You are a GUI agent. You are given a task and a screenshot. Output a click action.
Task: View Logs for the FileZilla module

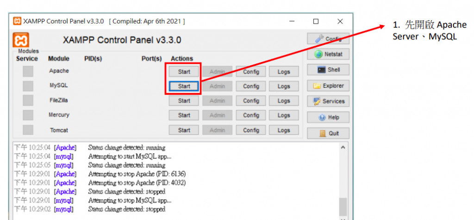pyautogui.click(x=284, y=101)
